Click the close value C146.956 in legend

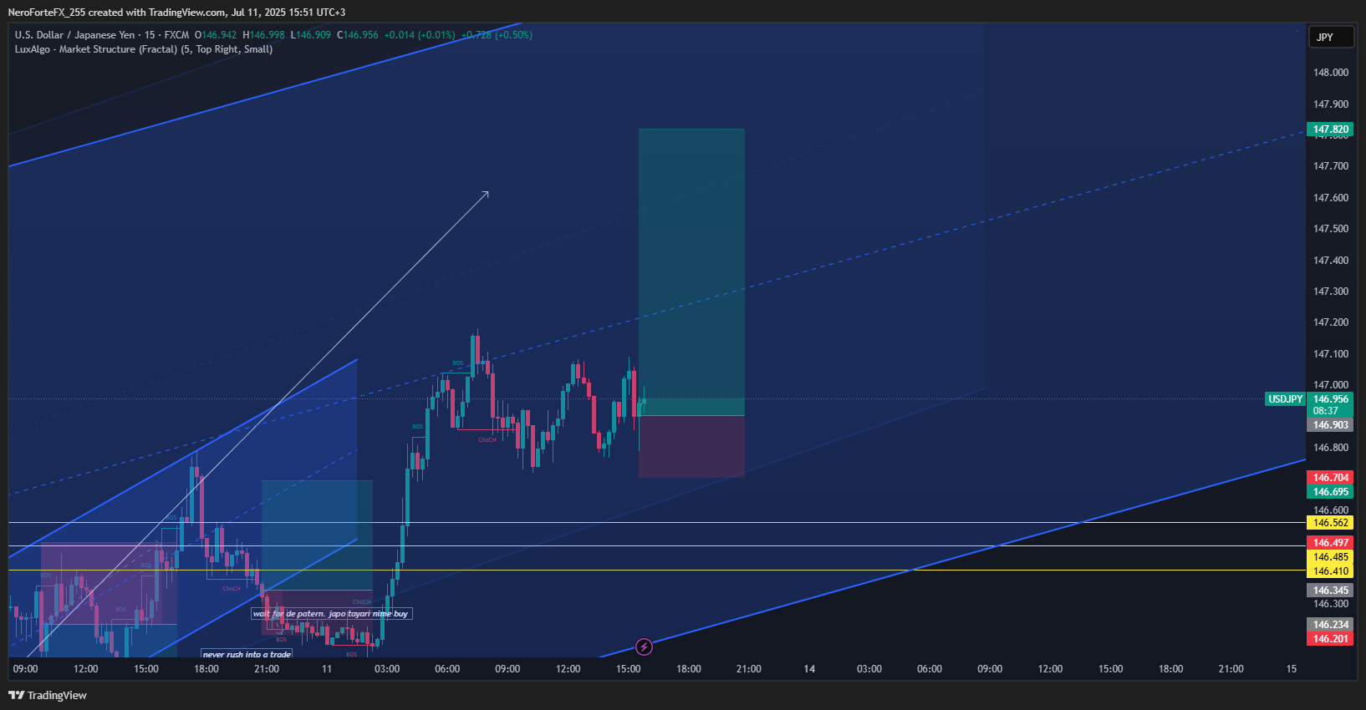(358, 35)
